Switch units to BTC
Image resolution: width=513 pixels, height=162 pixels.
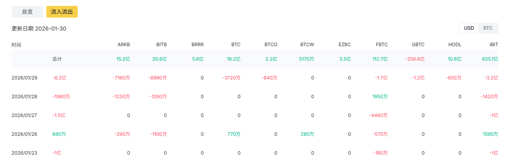point(488,28)
